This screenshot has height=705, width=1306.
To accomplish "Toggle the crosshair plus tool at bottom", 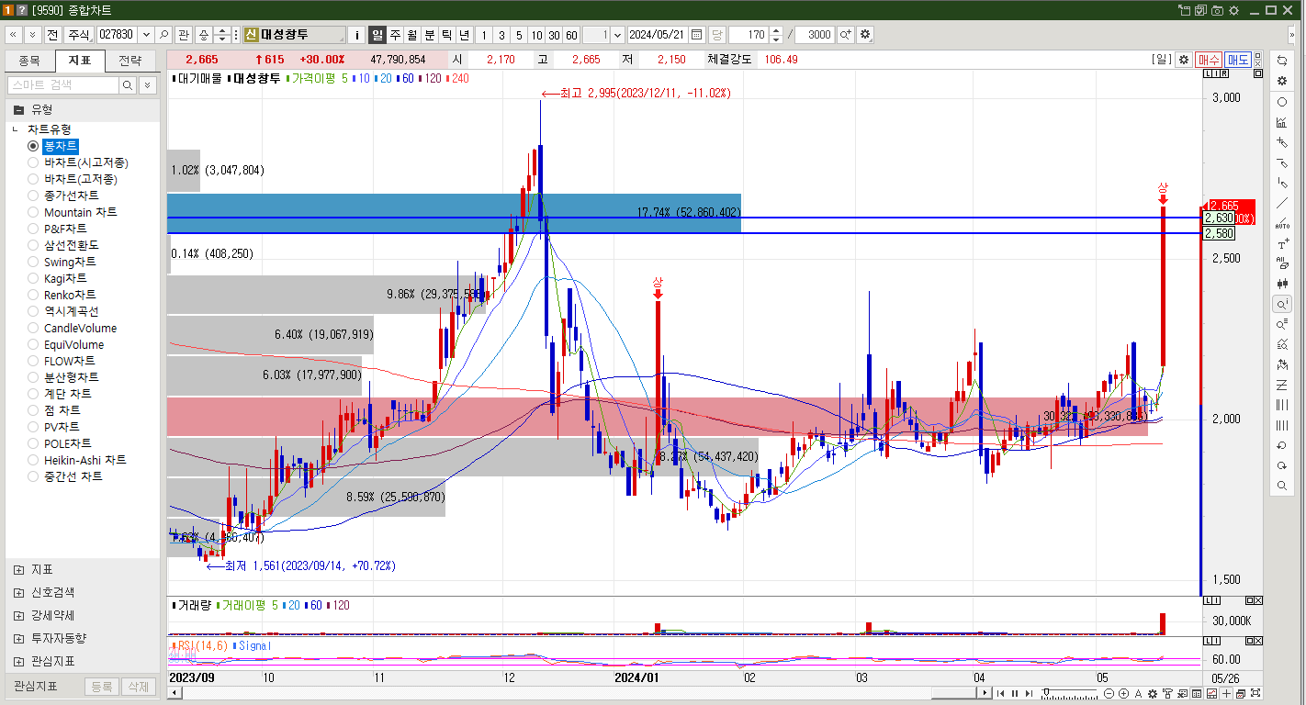I will point(1228,693).
